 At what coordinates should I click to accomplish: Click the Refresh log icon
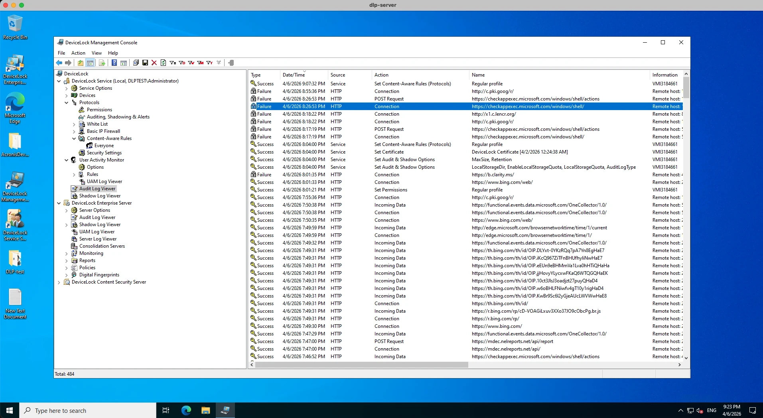(163, 63)
